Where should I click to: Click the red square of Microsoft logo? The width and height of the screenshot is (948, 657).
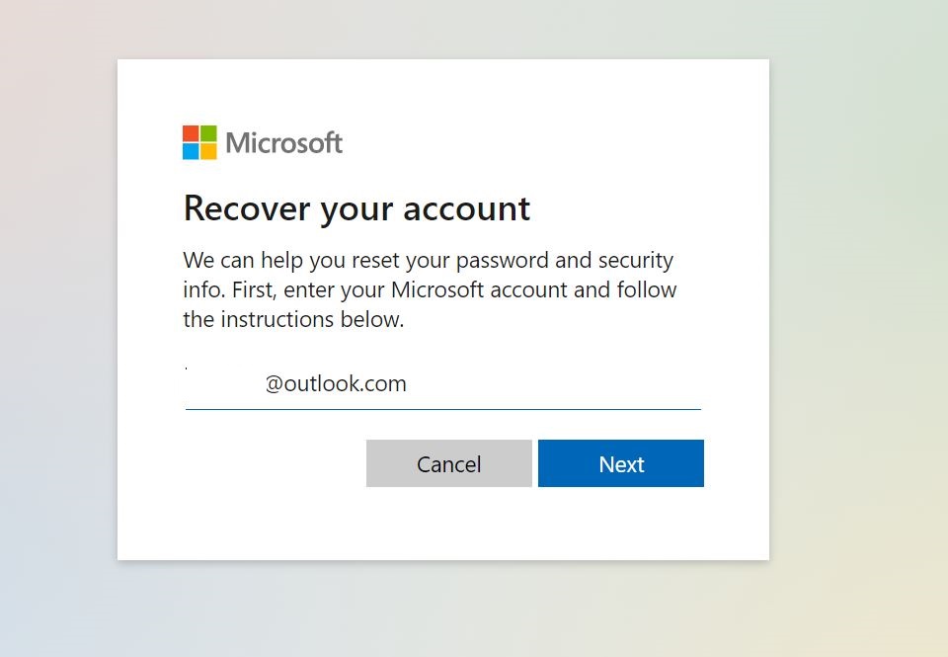(x=191, y=133)
